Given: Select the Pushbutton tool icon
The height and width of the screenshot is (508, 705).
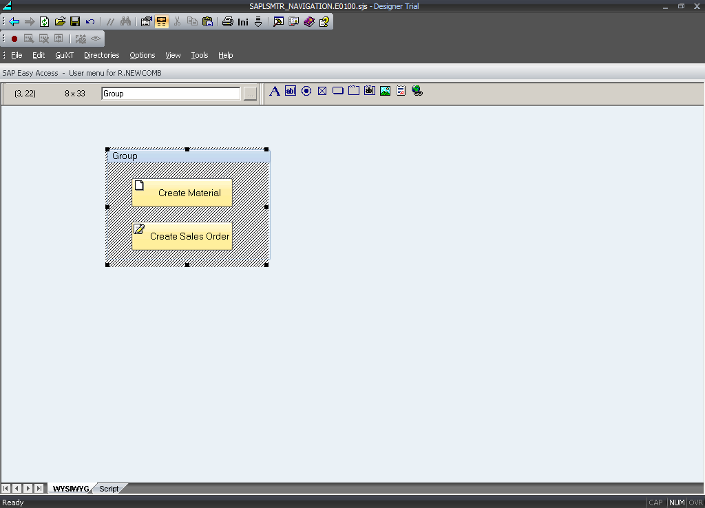Looking at the screenshot, I should (337, 91).
